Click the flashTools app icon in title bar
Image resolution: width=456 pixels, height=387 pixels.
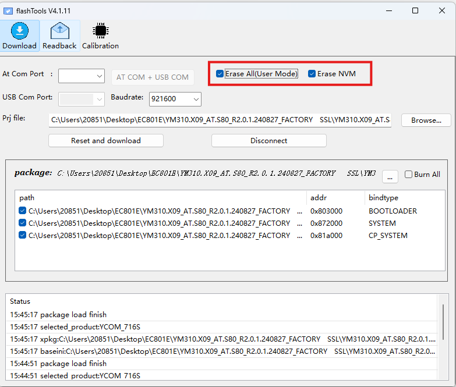click(x=8, y=10)
